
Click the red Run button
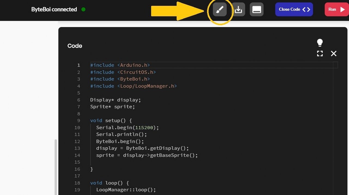pyautogui.click(x=337, y=10)
